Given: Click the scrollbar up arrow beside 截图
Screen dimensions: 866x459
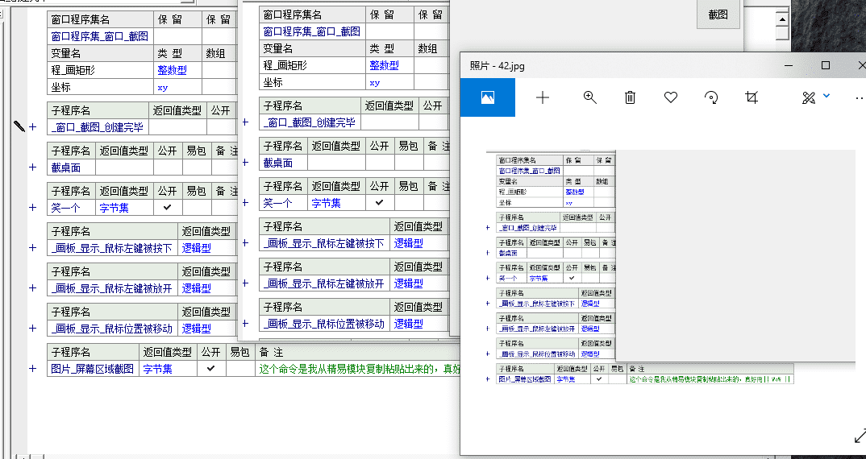Looking at the screenshot, I should [781, 18].
